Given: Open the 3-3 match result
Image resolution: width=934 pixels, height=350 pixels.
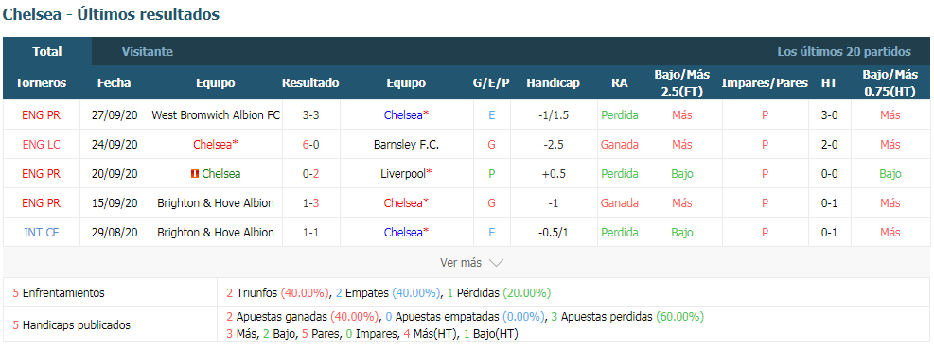Looking at the screenshot, I should 310,114.
